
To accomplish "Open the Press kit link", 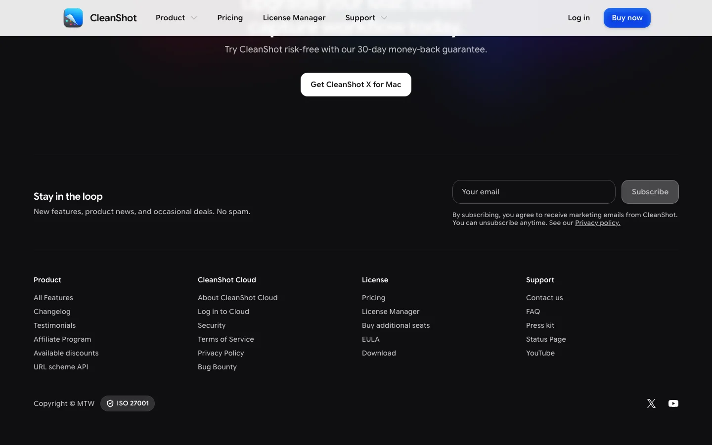I will [x=540, y=325].
